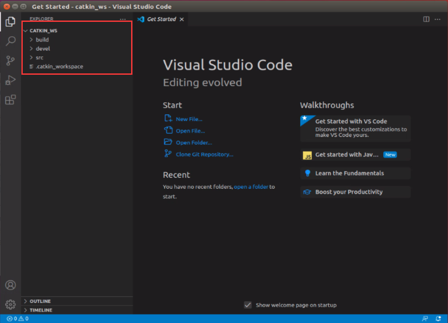Image resolution: width=448 pixels, height=323 pixels.
Task: Click the split editor icon
Action: coord(426,19)
